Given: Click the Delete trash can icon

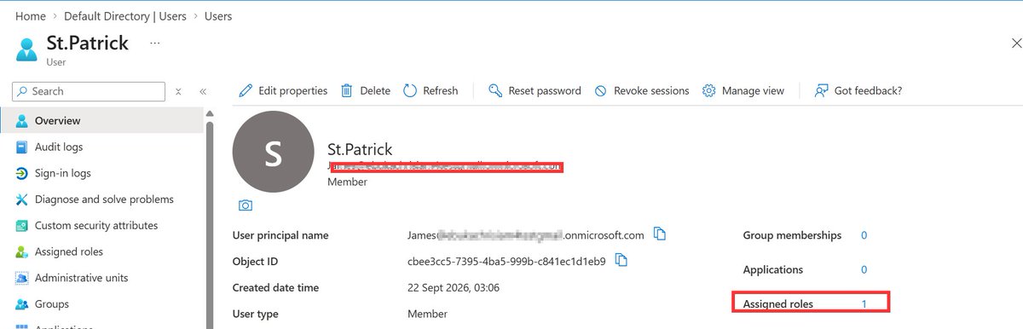Looking at the screenshot, I should click(347, 90).
